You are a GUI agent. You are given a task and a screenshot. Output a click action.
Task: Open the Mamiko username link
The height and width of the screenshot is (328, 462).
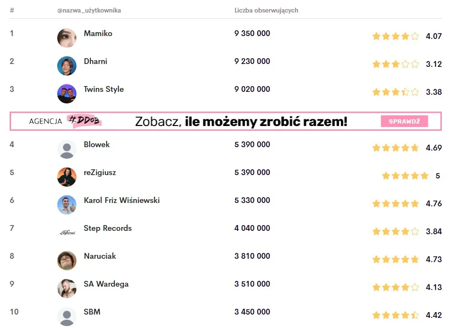(98, 34)
